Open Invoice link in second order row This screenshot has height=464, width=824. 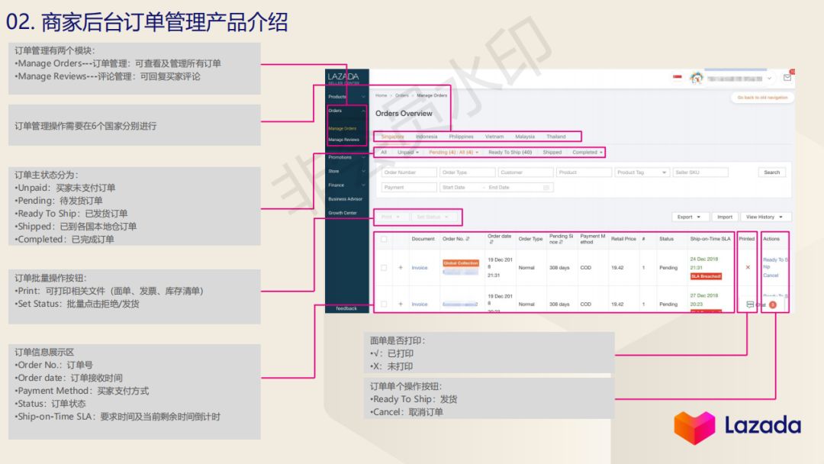pos(420,304)
